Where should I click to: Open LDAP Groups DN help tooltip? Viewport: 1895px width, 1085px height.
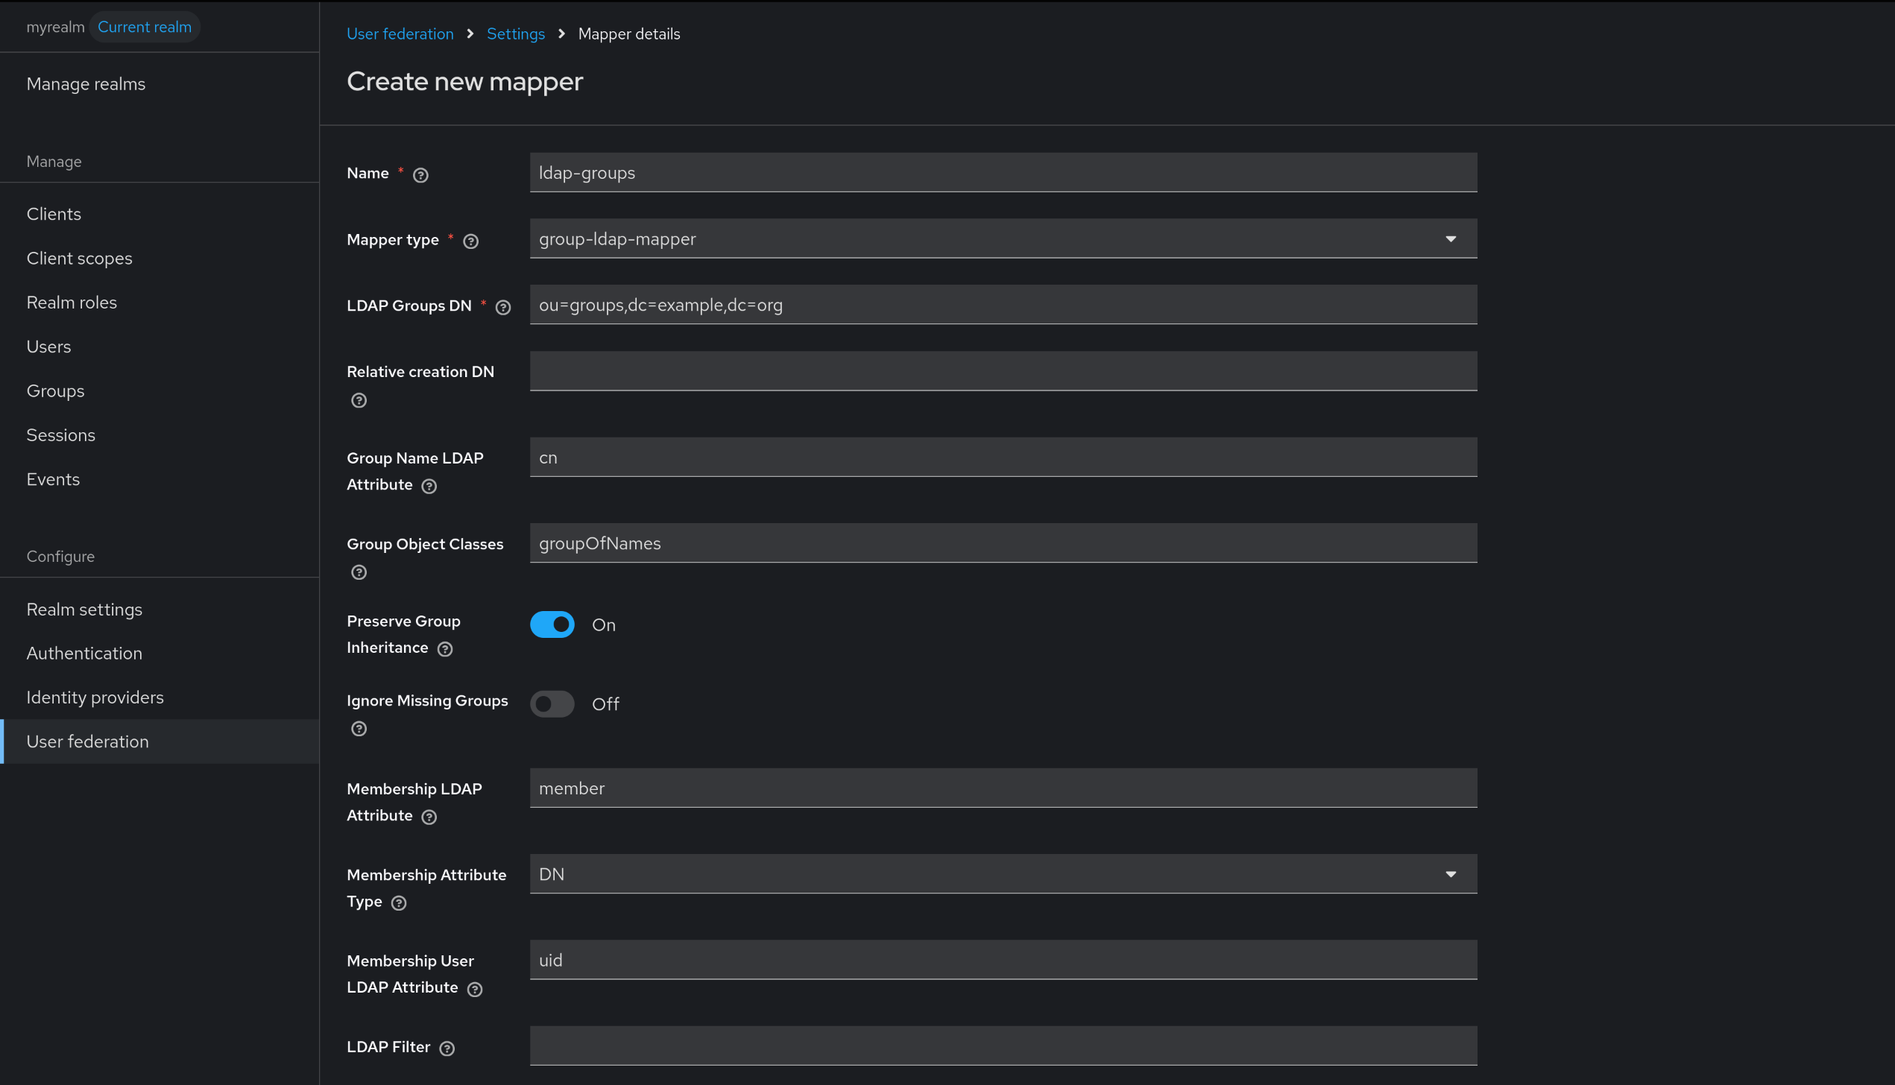coord(503,307)
